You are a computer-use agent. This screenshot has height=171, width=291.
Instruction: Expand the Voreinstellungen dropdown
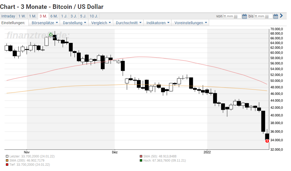click(x=191, y=23)
